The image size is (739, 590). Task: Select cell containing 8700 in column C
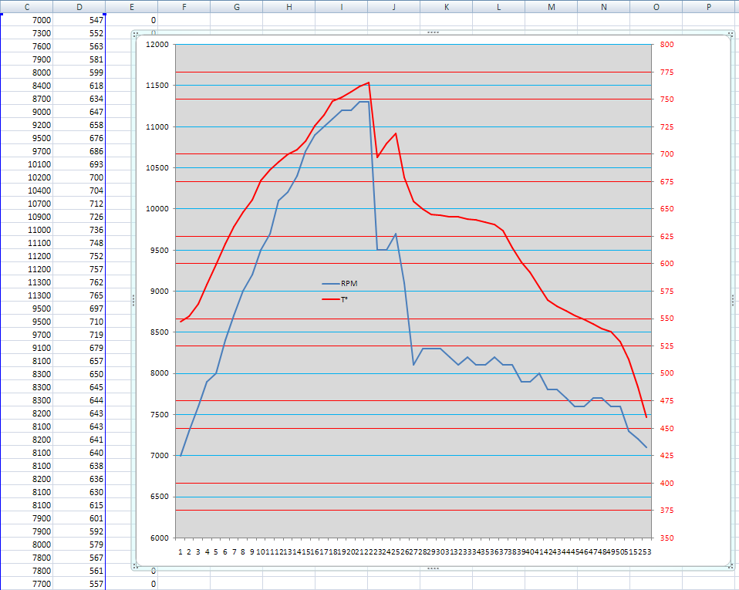pyautogui.click(x=26, y=99)
